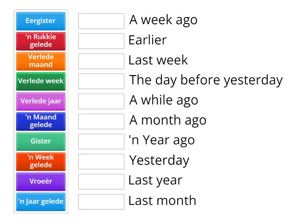Click the blue Eergister tile
The image size is (298, 223).
41,21
